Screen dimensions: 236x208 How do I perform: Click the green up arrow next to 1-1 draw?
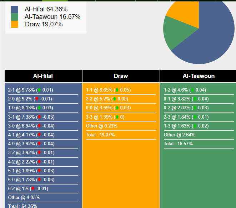pos(117,90)
